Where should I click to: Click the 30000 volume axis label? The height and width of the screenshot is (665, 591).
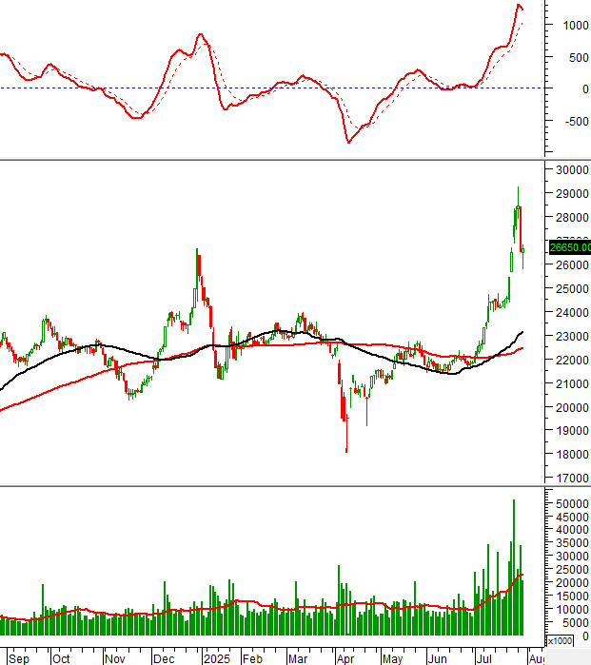(x=572, y=556)
